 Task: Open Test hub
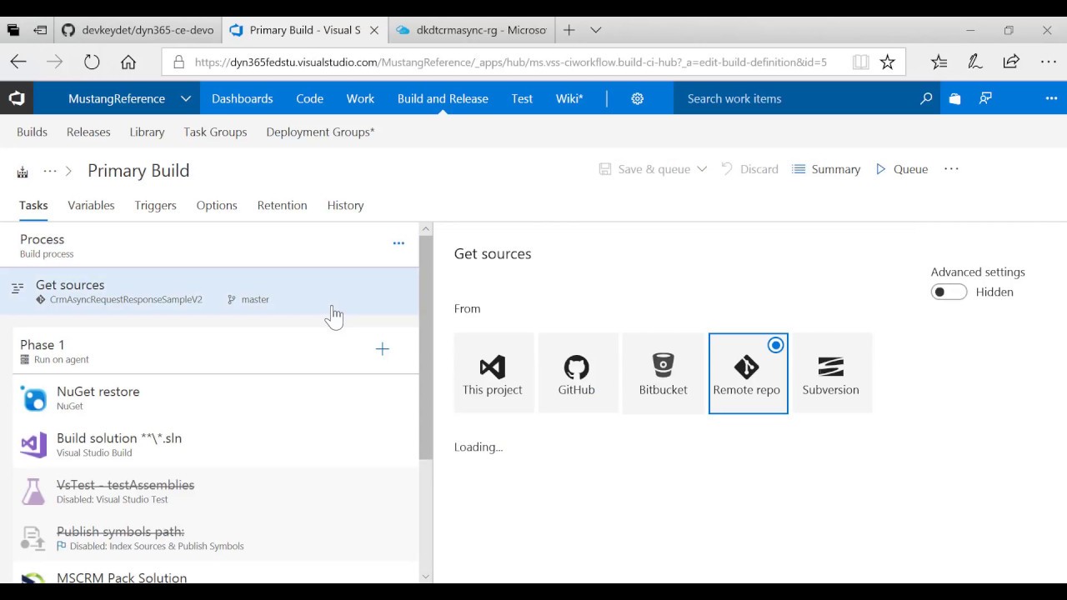(x=522, y=98)
